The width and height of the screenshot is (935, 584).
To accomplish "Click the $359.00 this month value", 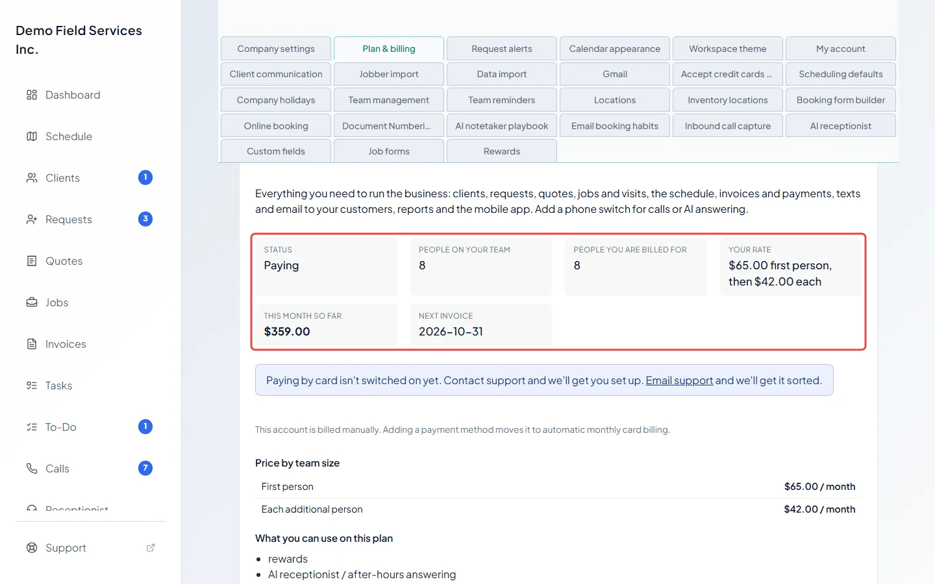I will click(287, 332).
